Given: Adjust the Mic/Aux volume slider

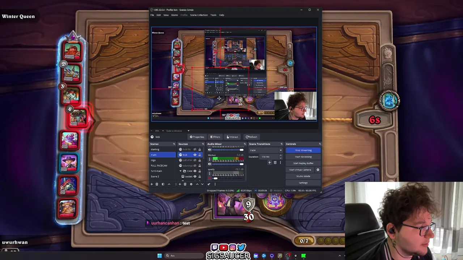Looking at the screenshot, I should pyautogui.click(x=228, y=164).
